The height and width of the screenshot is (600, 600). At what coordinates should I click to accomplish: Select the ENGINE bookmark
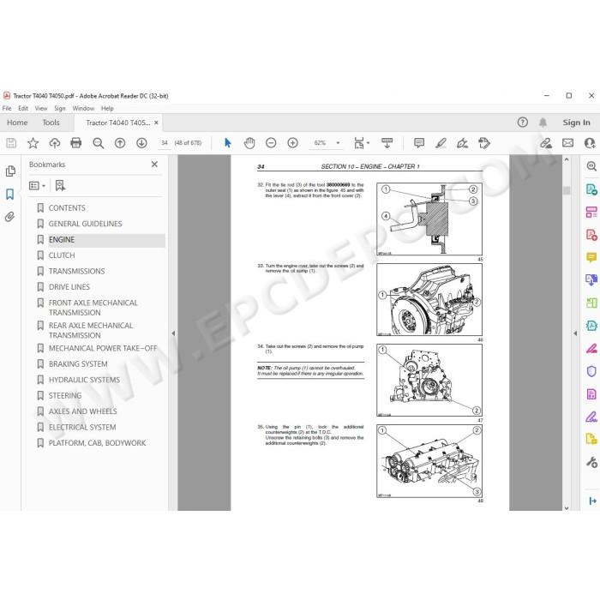coord(62,240)
